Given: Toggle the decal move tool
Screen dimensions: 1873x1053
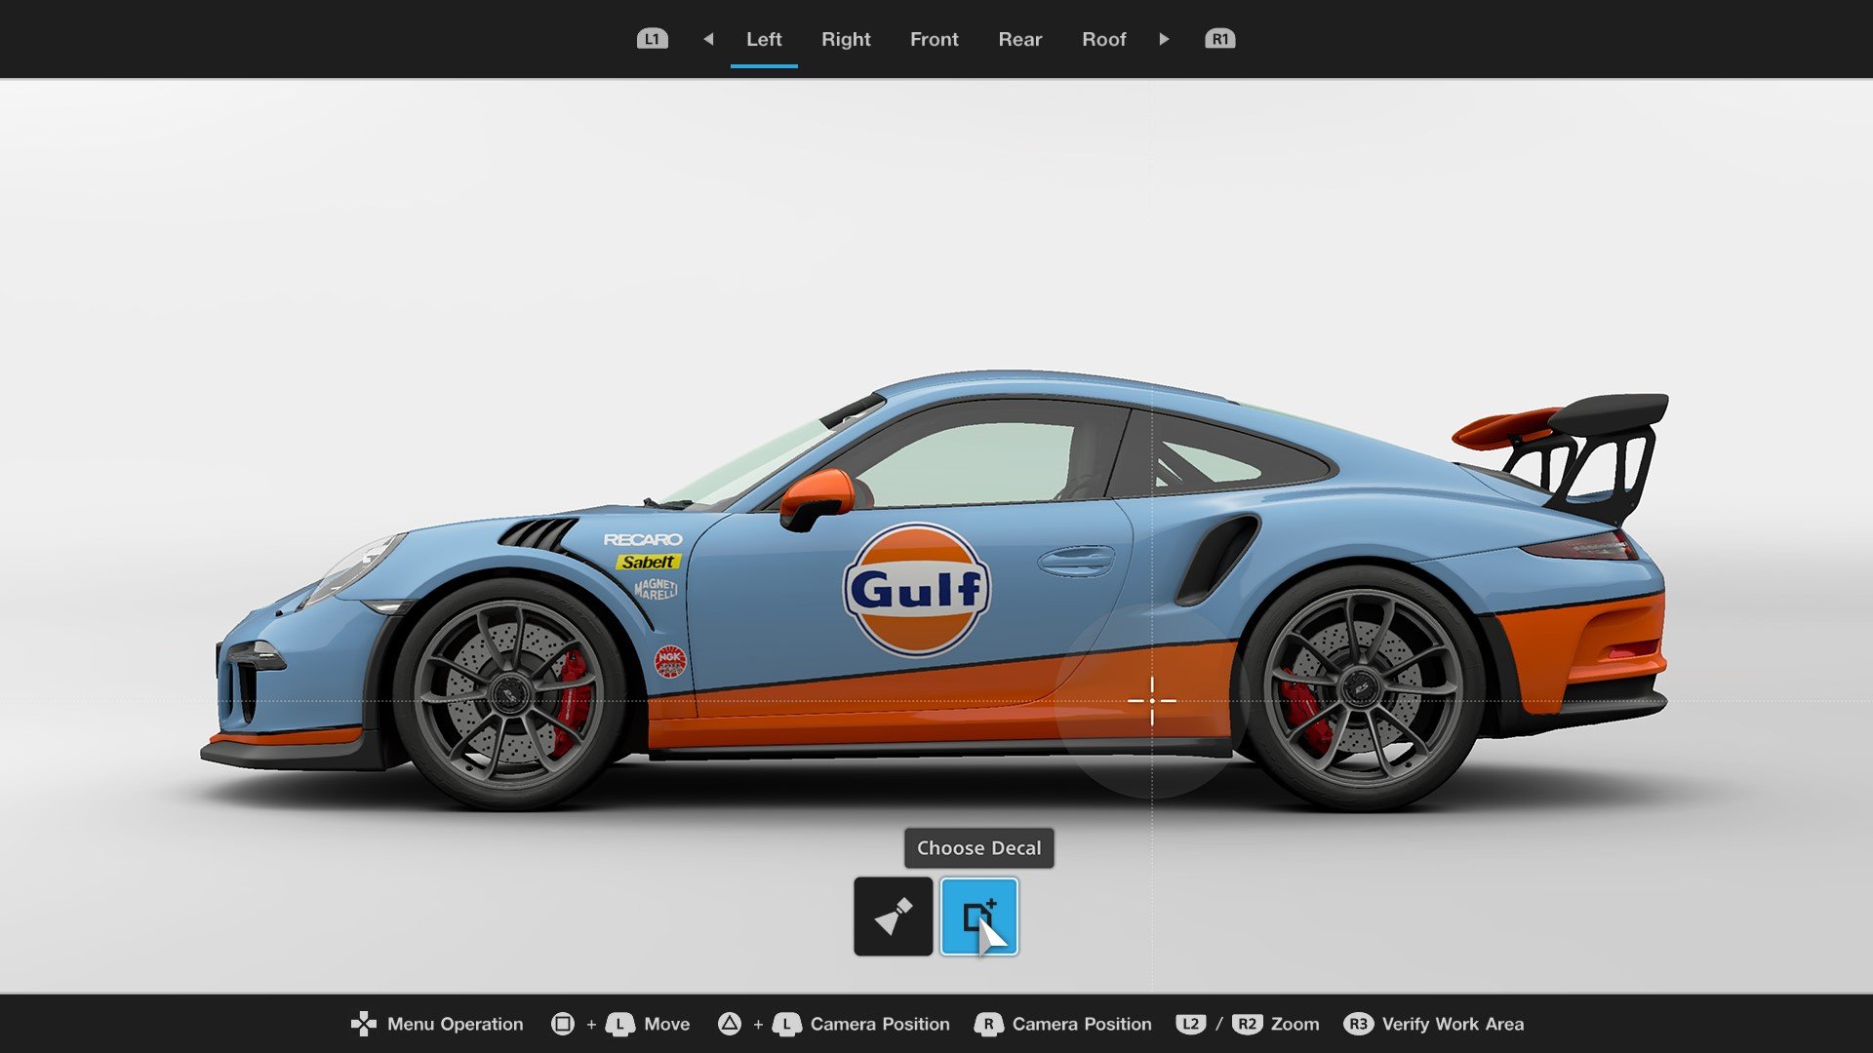Looking at the screenshot, I should (x=893, y=916).
